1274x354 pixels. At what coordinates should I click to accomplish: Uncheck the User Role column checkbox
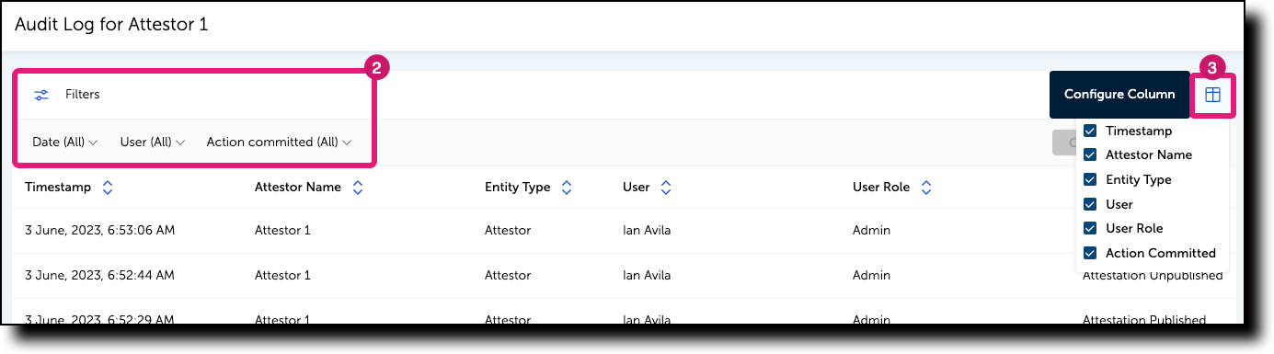[1090, 228]
